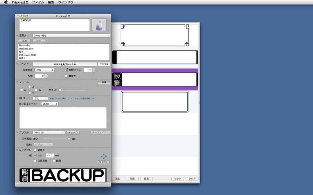This screenshot has height=195, width=313.
Task: Click the クリア button
Action: tap(192, 179)
